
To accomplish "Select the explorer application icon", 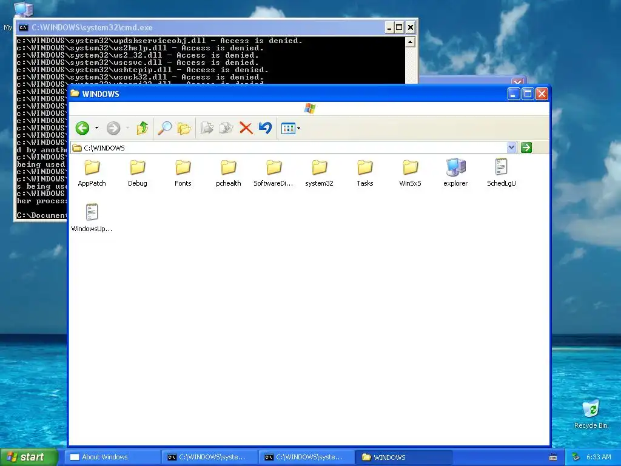I will pyautogui.click(x=455, y=173).
